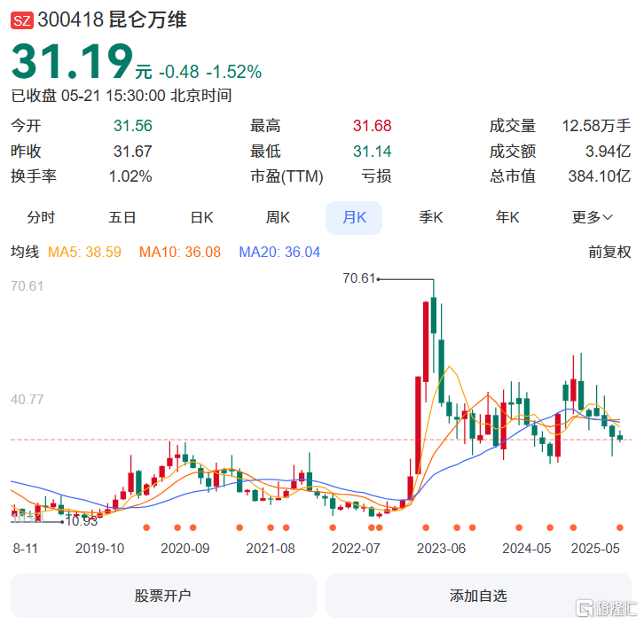
Task: Click the current price 31.19
Action: [x=73, y=61]
